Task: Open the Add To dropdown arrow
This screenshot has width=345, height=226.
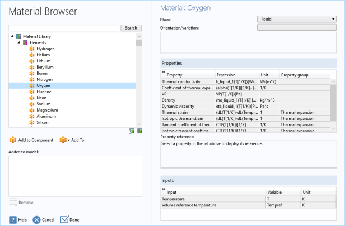Action: click(x=68, y=140)
